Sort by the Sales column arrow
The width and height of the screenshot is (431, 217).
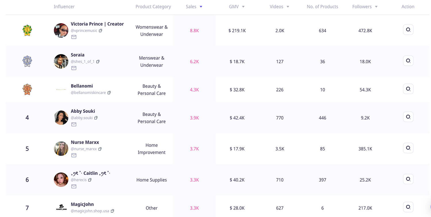tap(201, 7)
